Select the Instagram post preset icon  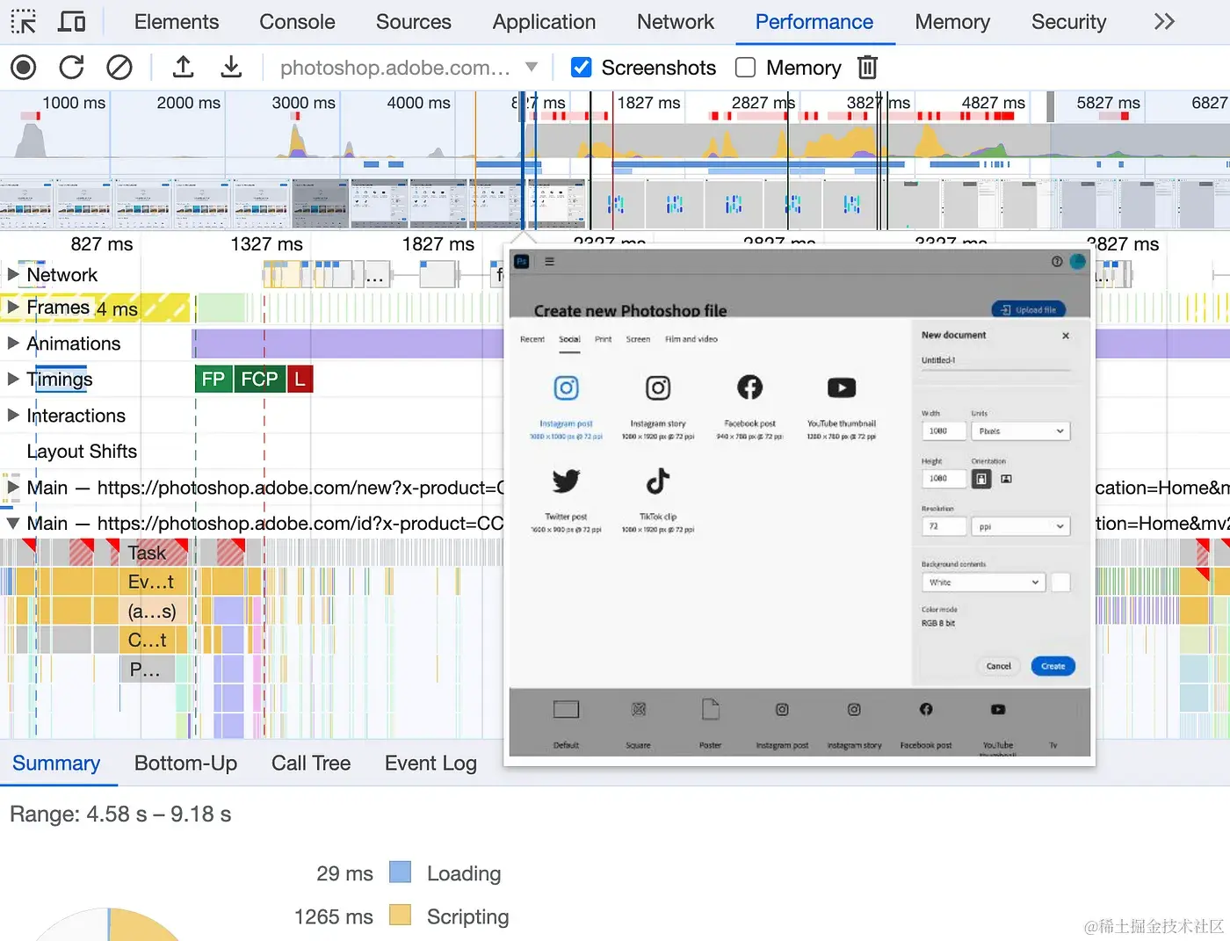tap(567, 387)
